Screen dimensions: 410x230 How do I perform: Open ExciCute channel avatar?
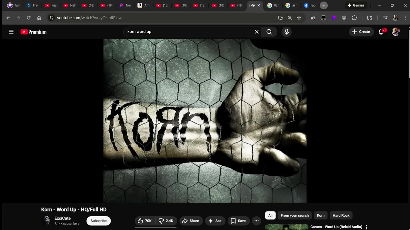click(x=47, y=221)
